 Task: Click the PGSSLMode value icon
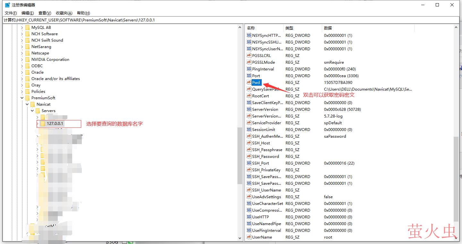pos(249,62)
